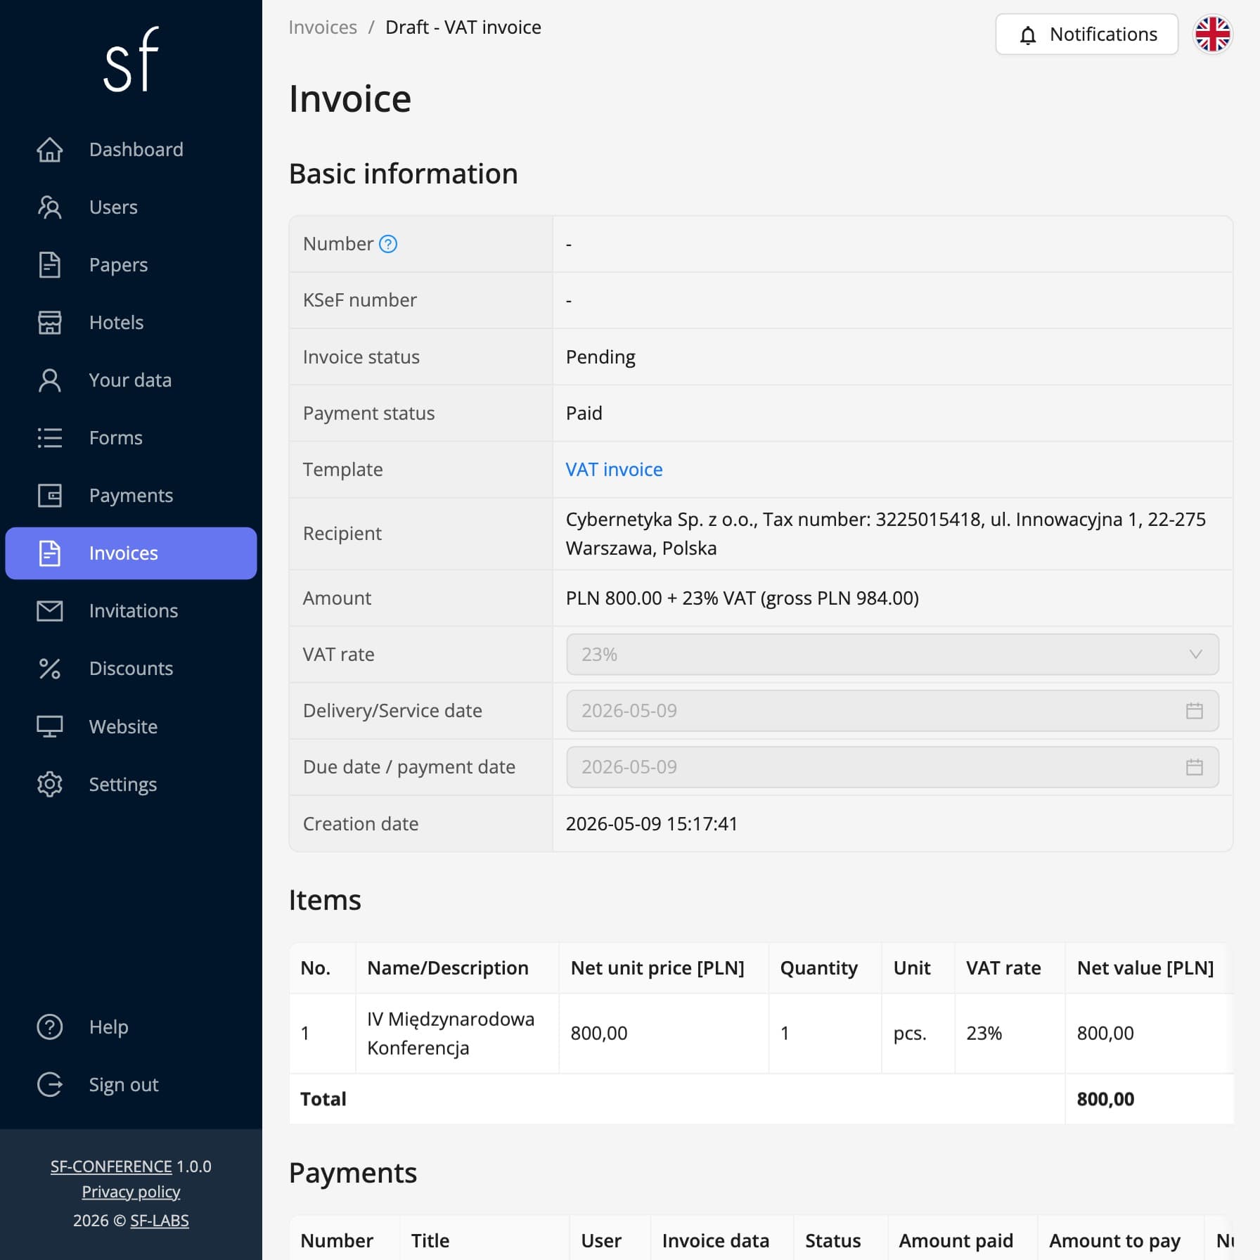This screenshot has width=1260, height=1260.
Task: Click the Forms list icon
Action: [49, 437]
